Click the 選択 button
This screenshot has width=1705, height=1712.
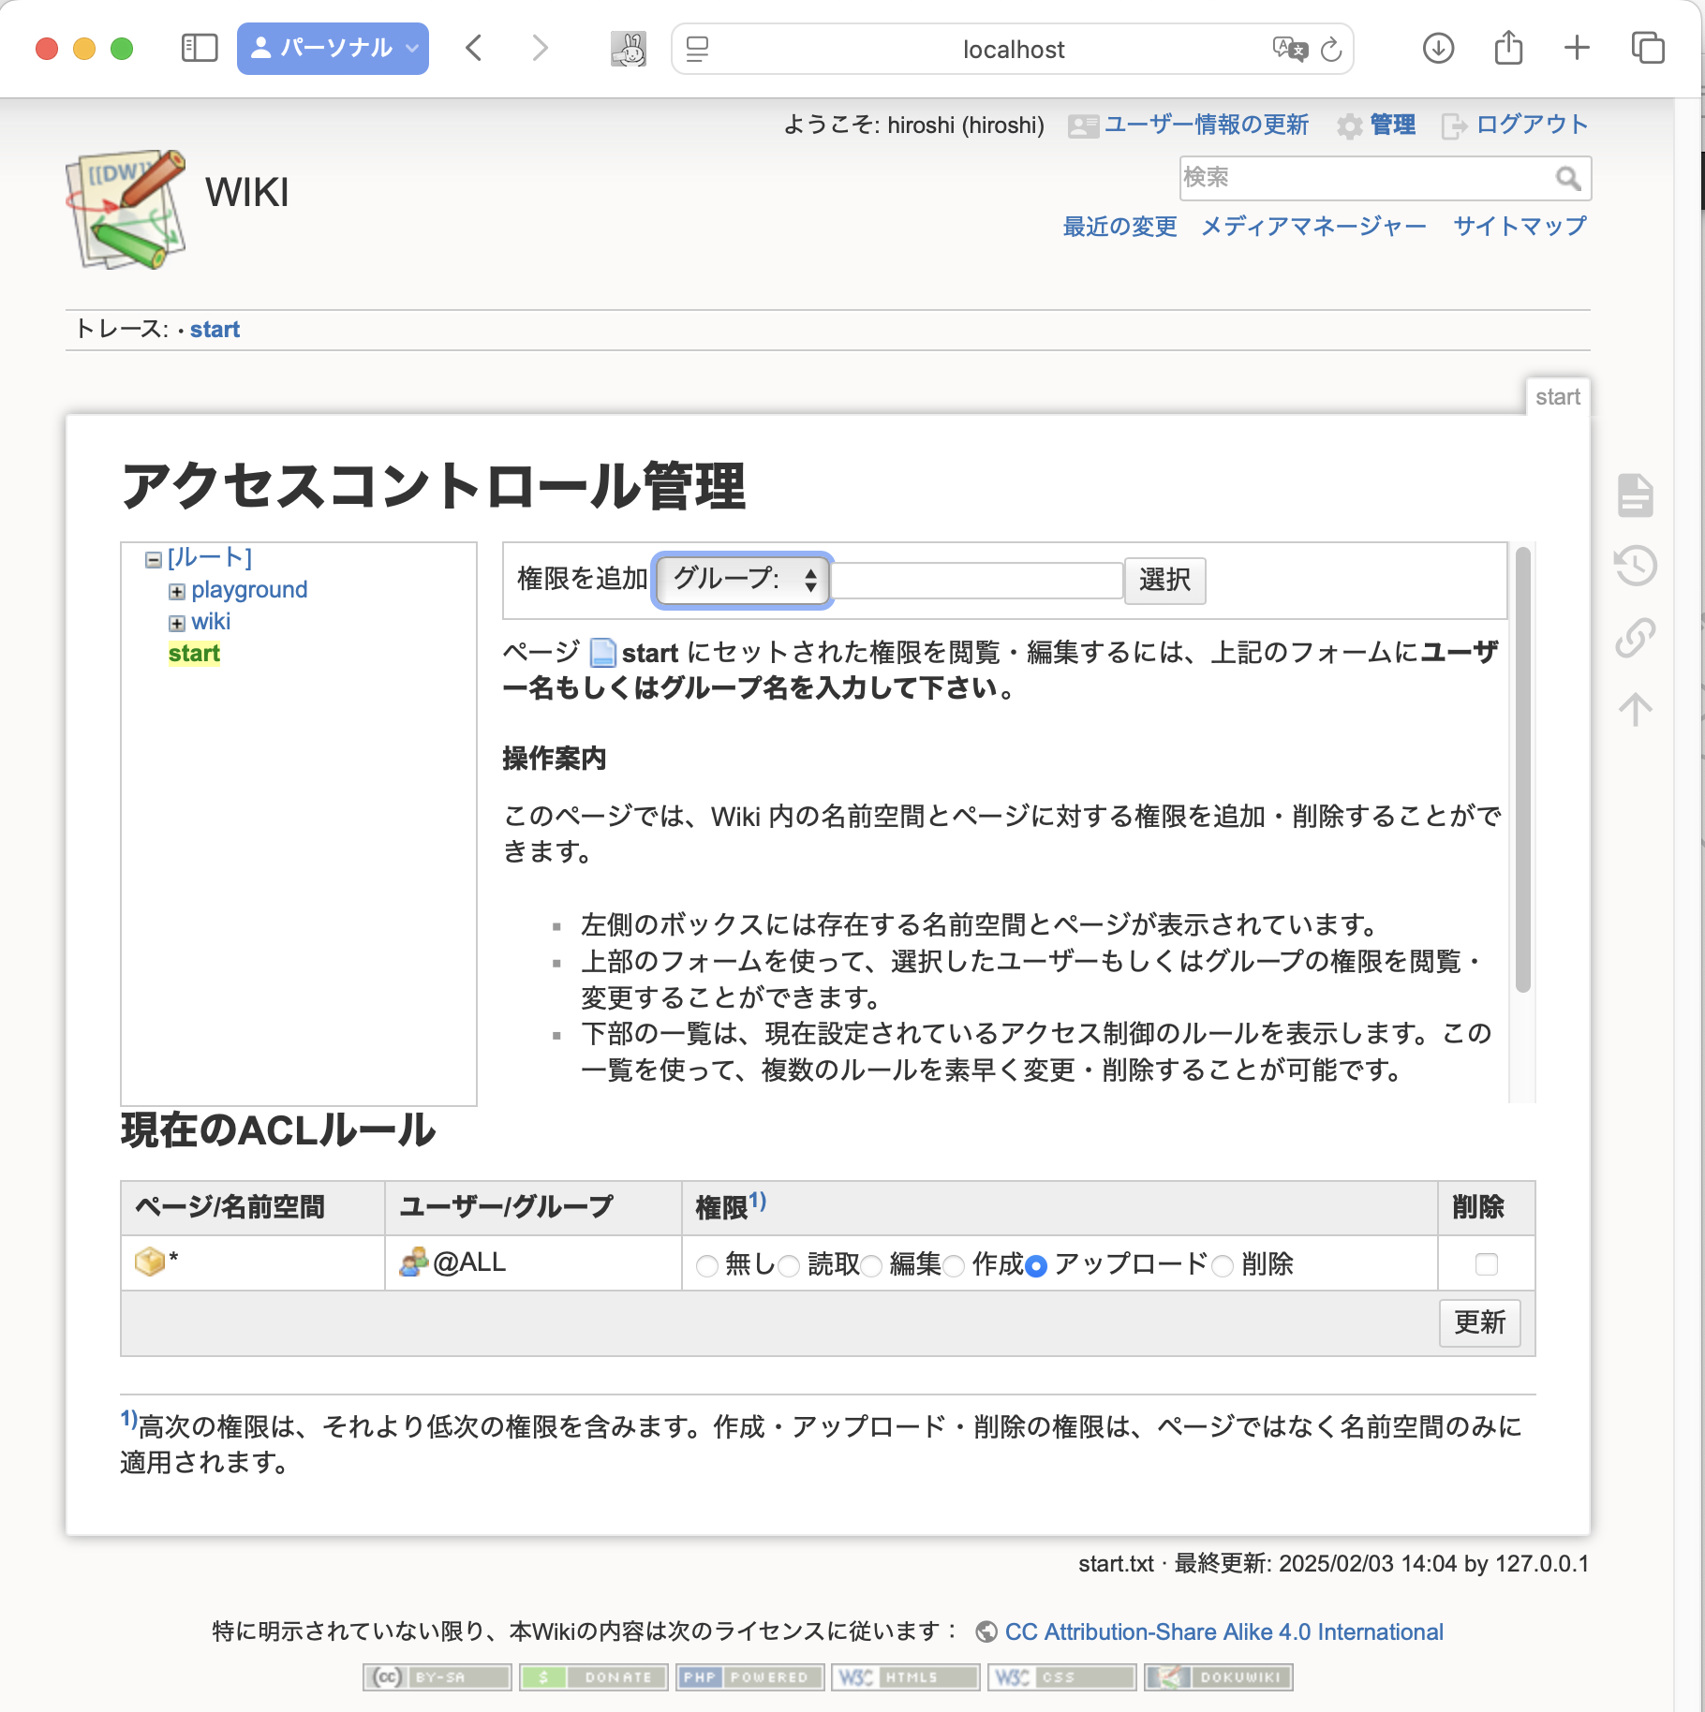(1164, 581)
